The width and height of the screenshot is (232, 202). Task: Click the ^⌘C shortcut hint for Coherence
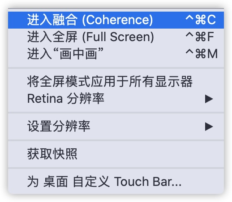pyautogui.click(x=201, y=20)
